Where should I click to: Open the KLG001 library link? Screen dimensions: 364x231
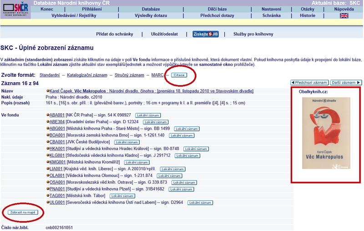coord(57,156)
